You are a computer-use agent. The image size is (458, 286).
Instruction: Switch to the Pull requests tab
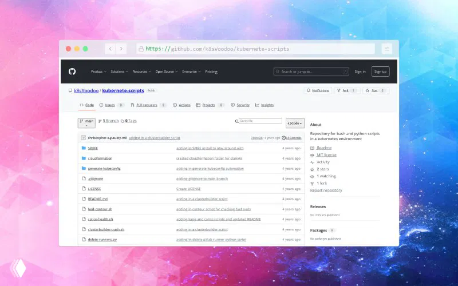point(148,105)
